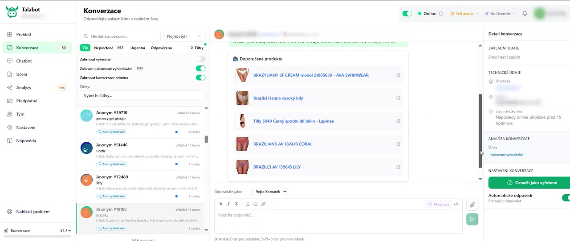The width and height of the screenshot is (570, 241).
Task: Toggle the Zahrnout vyřešené switch
Action: point(200,59)
